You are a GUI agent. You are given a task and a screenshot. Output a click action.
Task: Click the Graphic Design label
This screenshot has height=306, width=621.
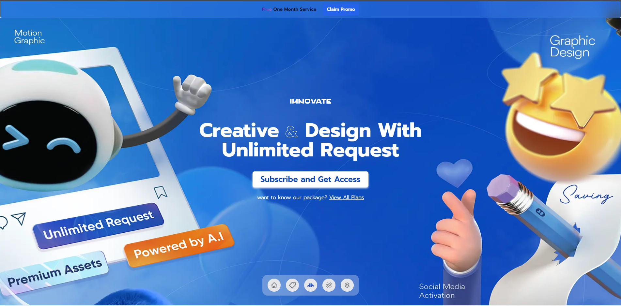pyautogui.click(x=572, y=46)
